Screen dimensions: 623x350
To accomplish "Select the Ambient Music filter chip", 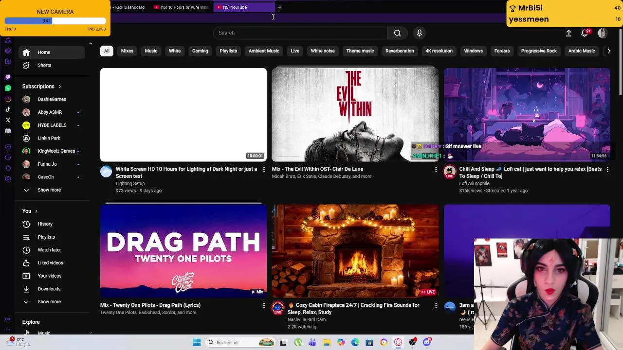I will pos(264,51).
